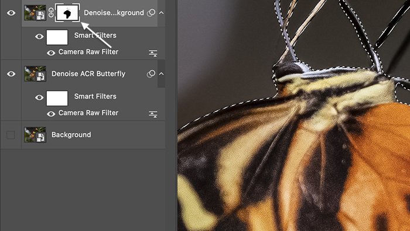Screen dimensions: 410x231
Task: Collapse the Denoise...kground layer smart filters list
Action: point(161,12)
